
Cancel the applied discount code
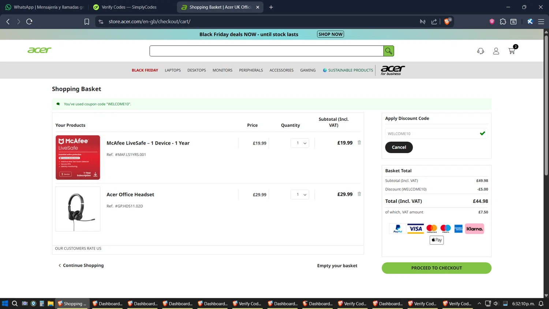[399, 147]
